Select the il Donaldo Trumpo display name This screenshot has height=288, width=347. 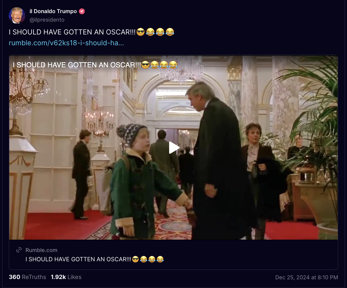tap(53, 11)
